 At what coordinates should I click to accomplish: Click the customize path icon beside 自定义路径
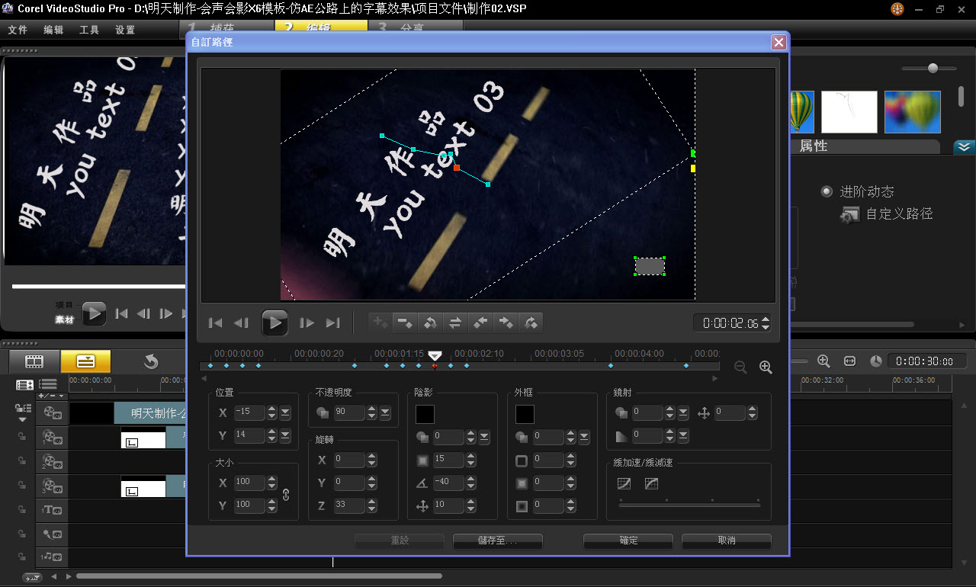coord(850,215)
